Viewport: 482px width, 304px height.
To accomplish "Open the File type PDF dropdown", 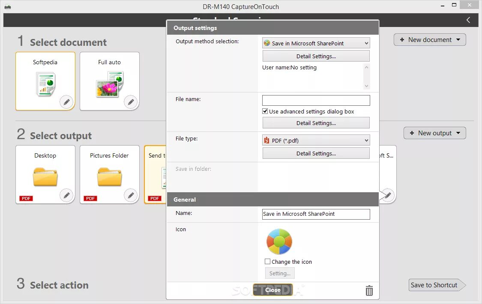I will click(x=316, y=140).
